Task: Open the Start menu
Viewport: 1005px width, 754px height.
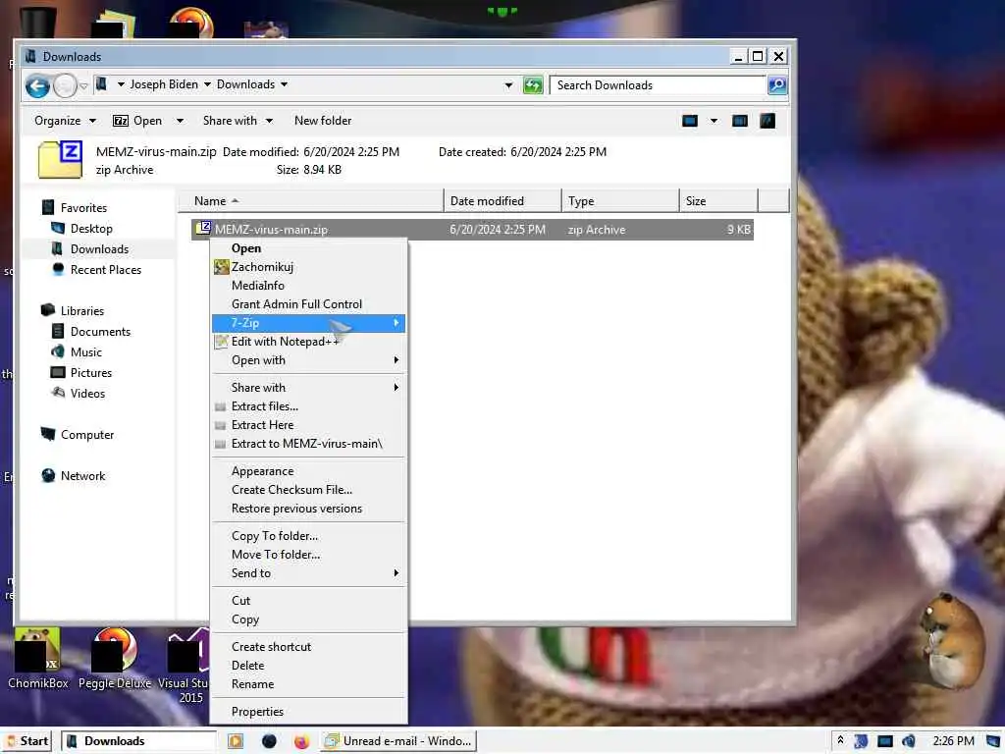Action: coord(26,741)
